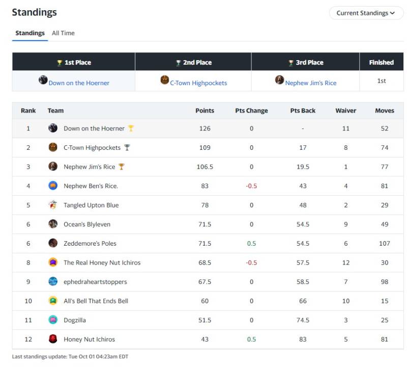This screenshot has height=370, width=407.
Task: Select team name Tangled Upton Blue
Action: coord(91,205)
